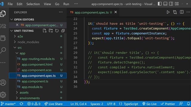Toggle the bottom panel layout icon
This screenshot has width=191, height=107.
[x=165, y=4]
